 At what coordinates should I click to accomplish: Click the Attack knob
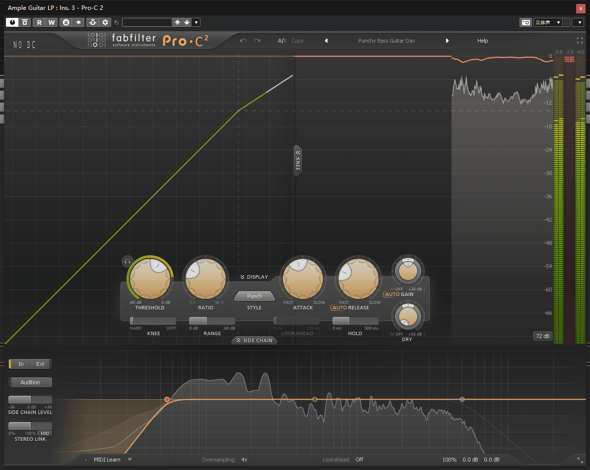(303, 279)
